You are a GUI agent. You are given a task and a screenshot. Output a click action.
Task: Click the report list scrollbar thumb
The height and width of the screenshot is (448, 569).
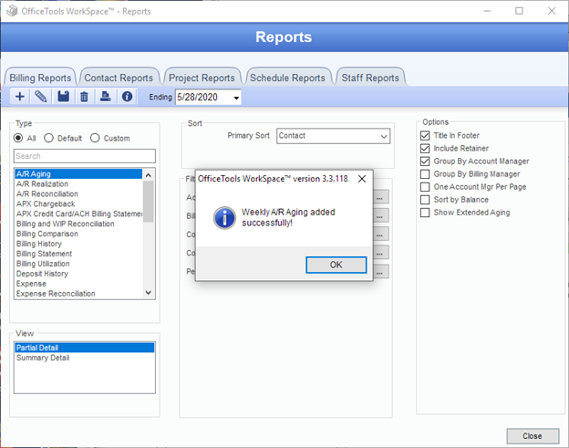(148, 202)
